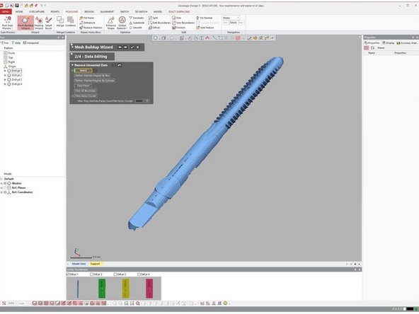Select the red Drill pt 4 thumbnail
The image size is (419, 314).
[x=149, y=289]
